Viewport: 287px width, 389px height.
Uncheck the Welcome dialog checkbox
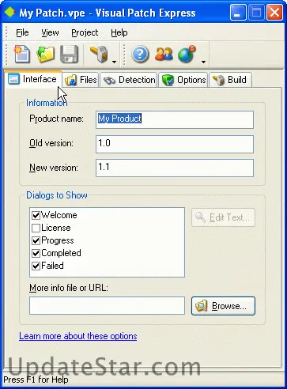[x=36, y=215]
